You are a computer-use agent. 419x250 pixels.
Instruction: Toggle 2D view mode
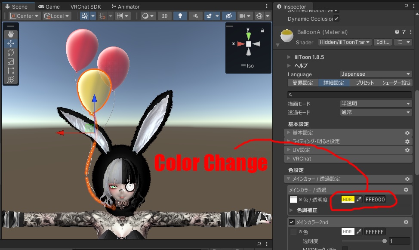[x=165, y=16]
